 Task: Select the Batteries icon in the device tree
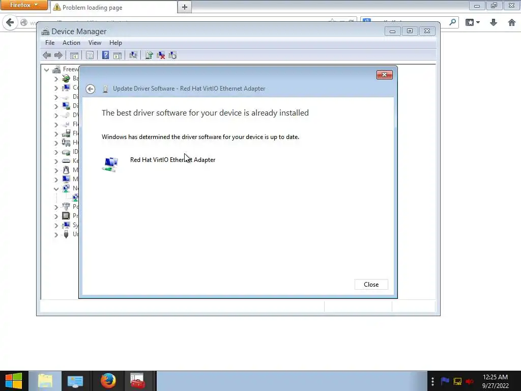click(x=66, y=78)
